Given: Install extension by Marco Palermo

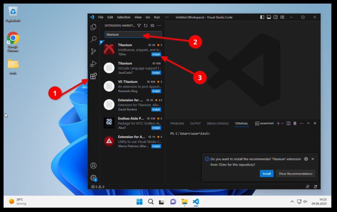Looking at the screenshot, I should [x=156, y=146].
